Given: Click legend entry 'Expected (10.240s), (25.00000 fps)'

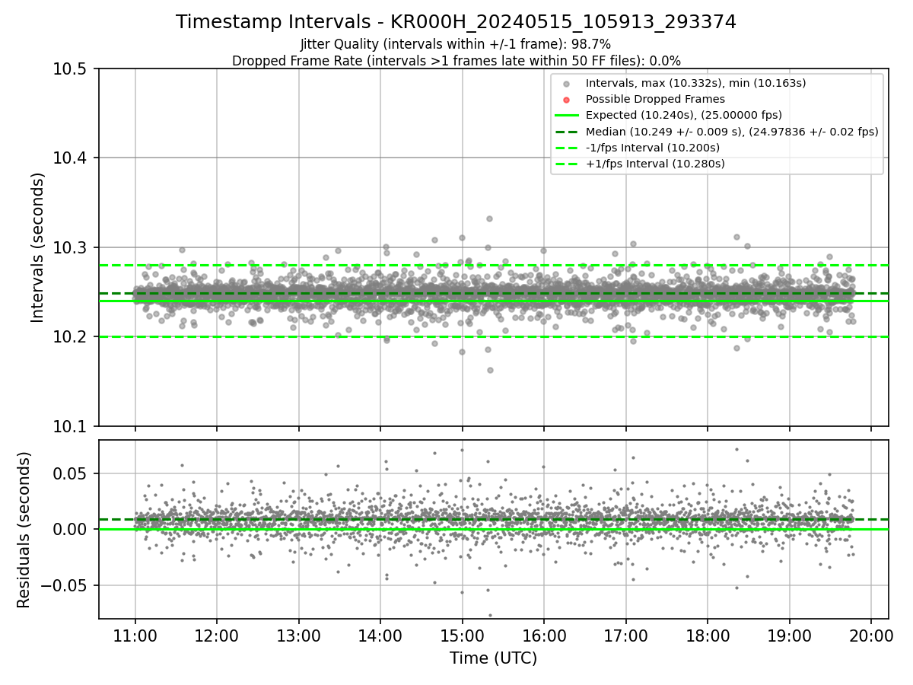Looking at the screenshot, I should [x=683, y=115].
